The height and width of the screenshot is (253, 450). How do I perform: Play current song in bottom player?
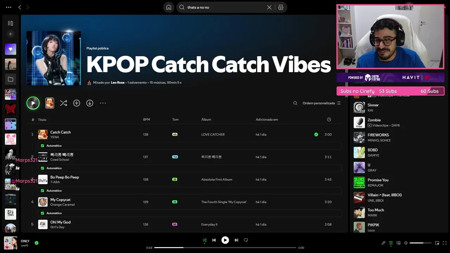tap(225, 240)
